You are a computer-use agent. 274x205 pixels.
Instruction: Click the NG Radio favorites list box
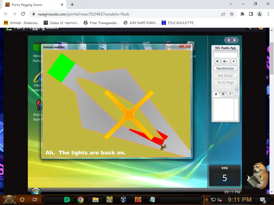pos(225,109)
